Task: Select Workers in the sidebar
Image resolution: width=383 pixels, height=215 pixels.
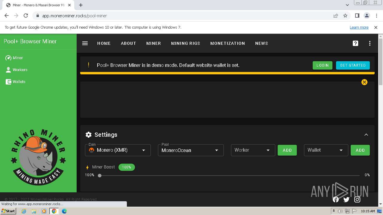Action: (x=20, y=70)
